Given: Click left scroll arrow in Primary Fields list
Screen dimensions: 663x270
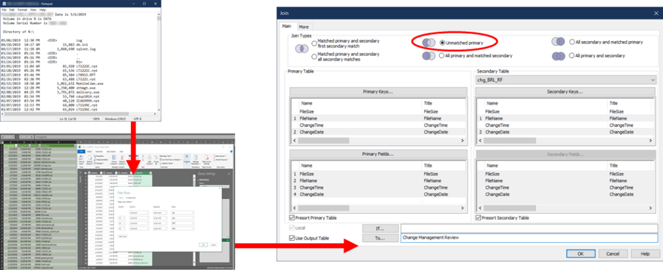Looking at the screenshot, I should coord(295,208).
